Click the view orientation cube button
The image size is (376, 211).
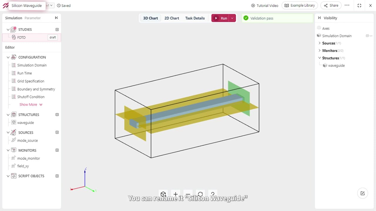click(x=163, y=194)
